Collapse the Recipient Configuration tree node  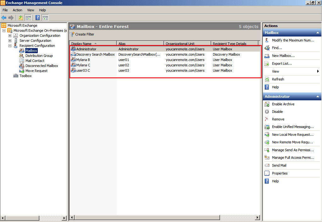[x=10, y=46]
